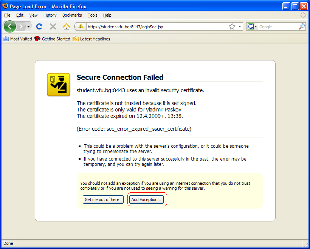This screenshot has width=310, height=249.
Task: Go to the Home page icon
Action: [x=67, y=26]
